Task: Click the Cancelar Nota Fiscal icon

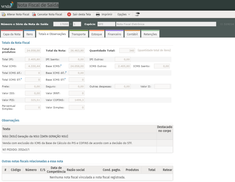Action: [x=34, y=14]
